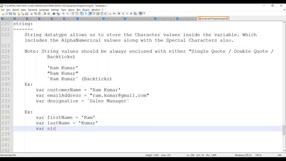Image resolution: width=286 pixels, height=161 pixels.
Task: Toggle Show all characters button
Action: tap(86, 14)
